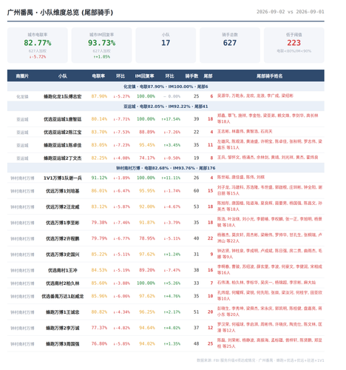Click the IM回复率 column header

pos(144,76)
